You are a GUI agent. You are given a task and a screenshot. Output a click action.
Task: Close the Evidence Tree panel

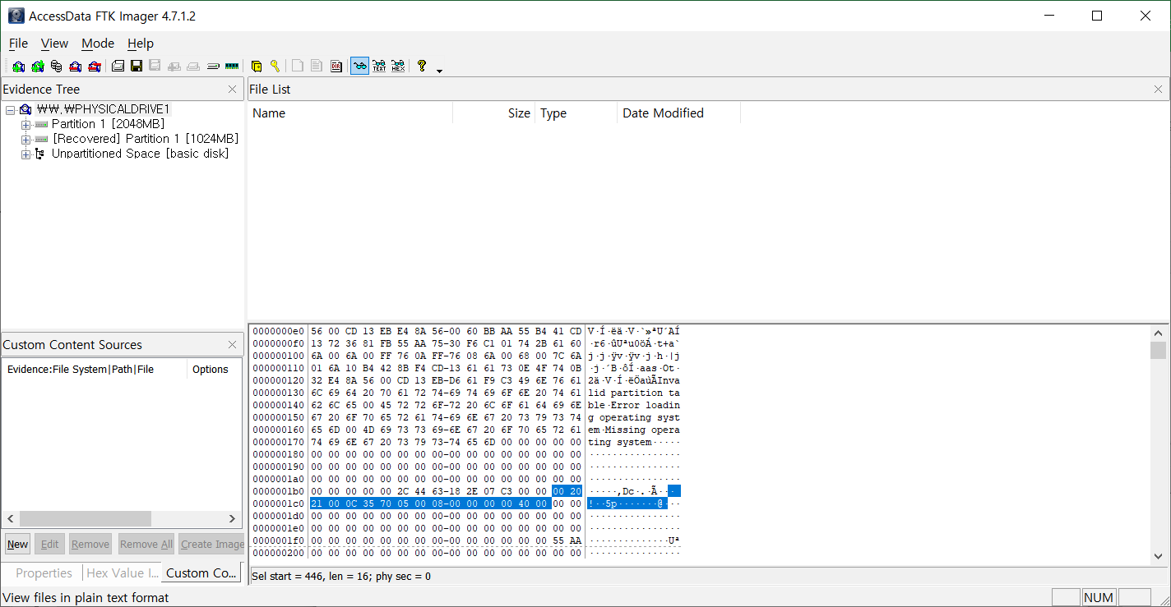pos(232,90)
